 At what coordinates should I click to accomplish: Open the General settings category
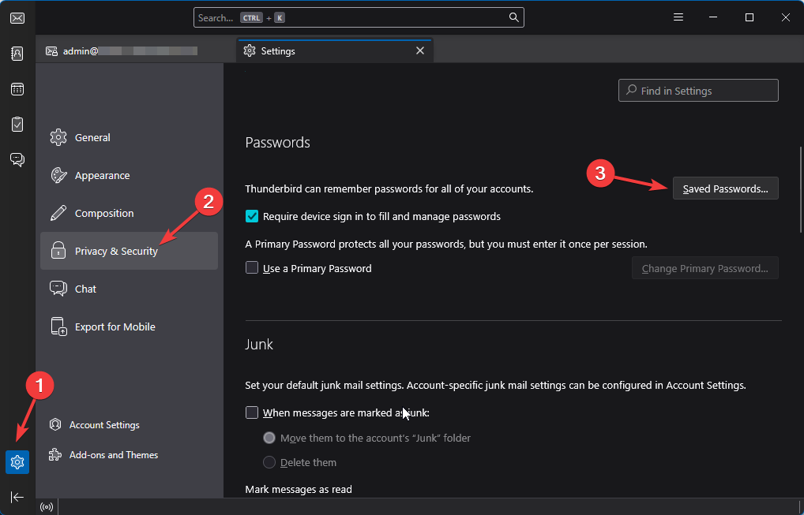tap(130, 137)
